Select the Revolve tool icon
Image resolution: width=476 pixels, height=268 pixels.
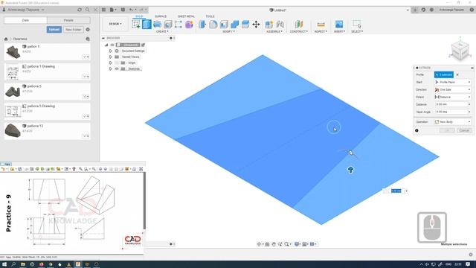click(157, 25)
